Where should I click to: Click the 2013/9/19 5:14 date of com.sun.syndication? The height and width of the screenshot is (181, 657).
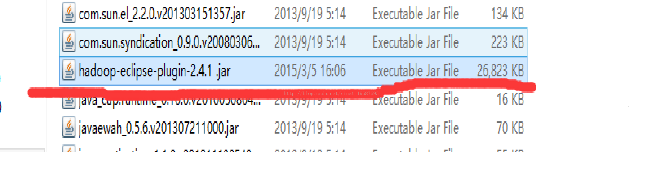310,42
